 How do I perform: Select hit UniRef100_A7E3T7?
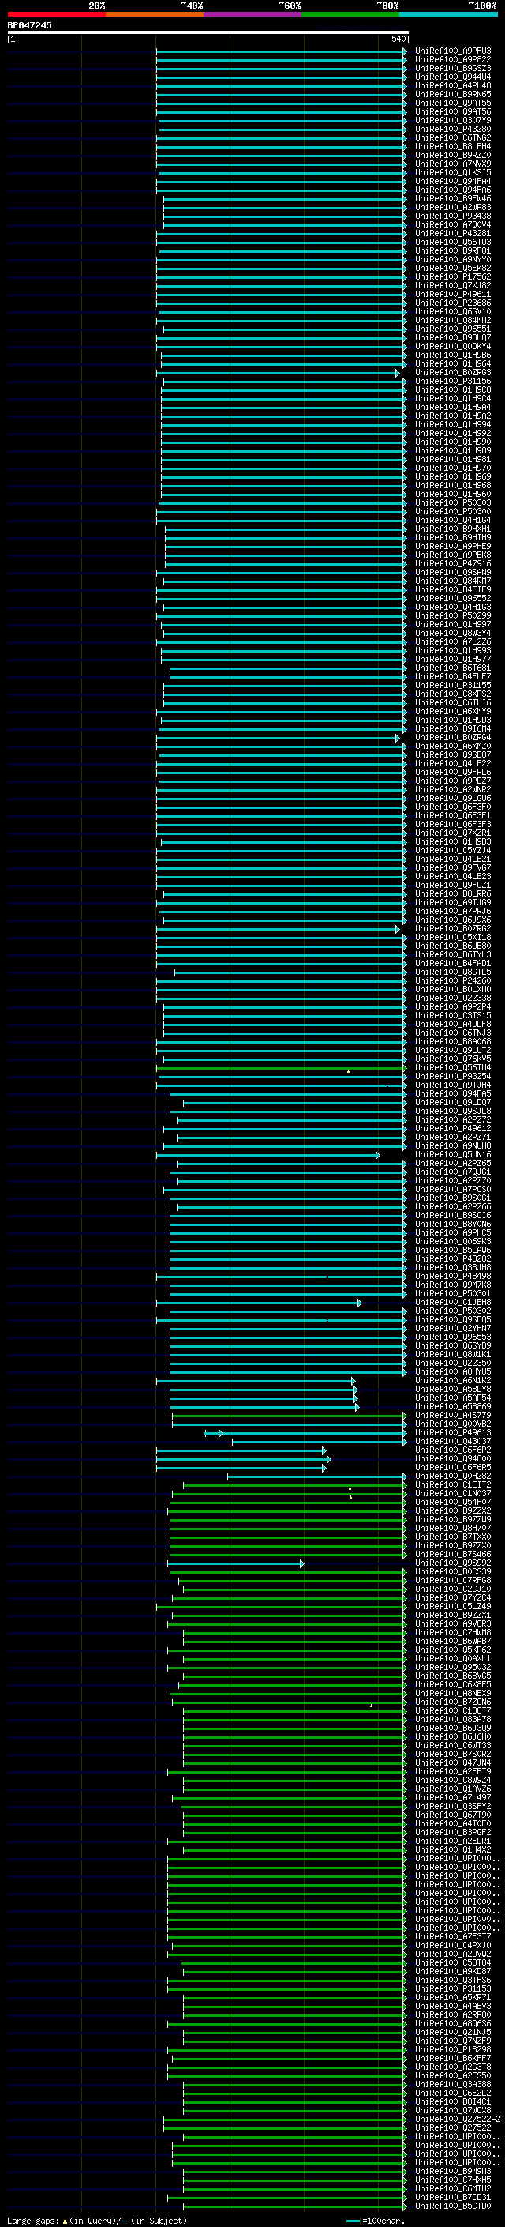(x=453, y=1936)
